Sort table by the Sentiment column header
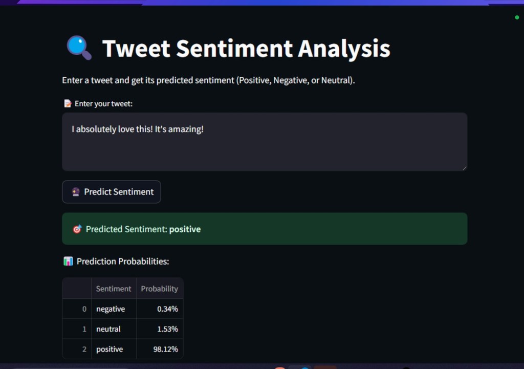Viewport: 524px width, 369px height. [x=114, y=289]
